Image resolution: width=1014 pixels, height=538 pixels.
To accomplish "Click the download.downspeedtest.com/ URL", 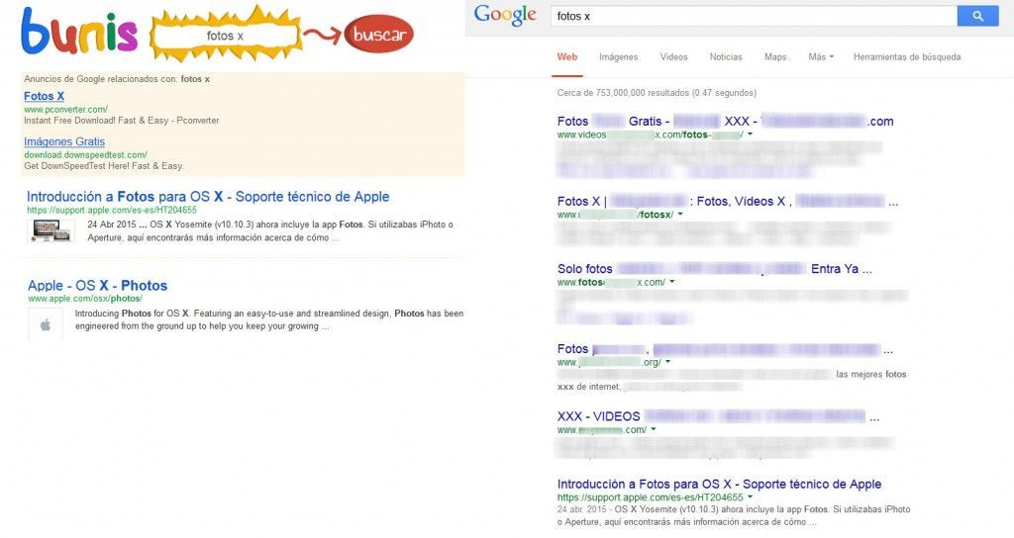I will (85, 155).
